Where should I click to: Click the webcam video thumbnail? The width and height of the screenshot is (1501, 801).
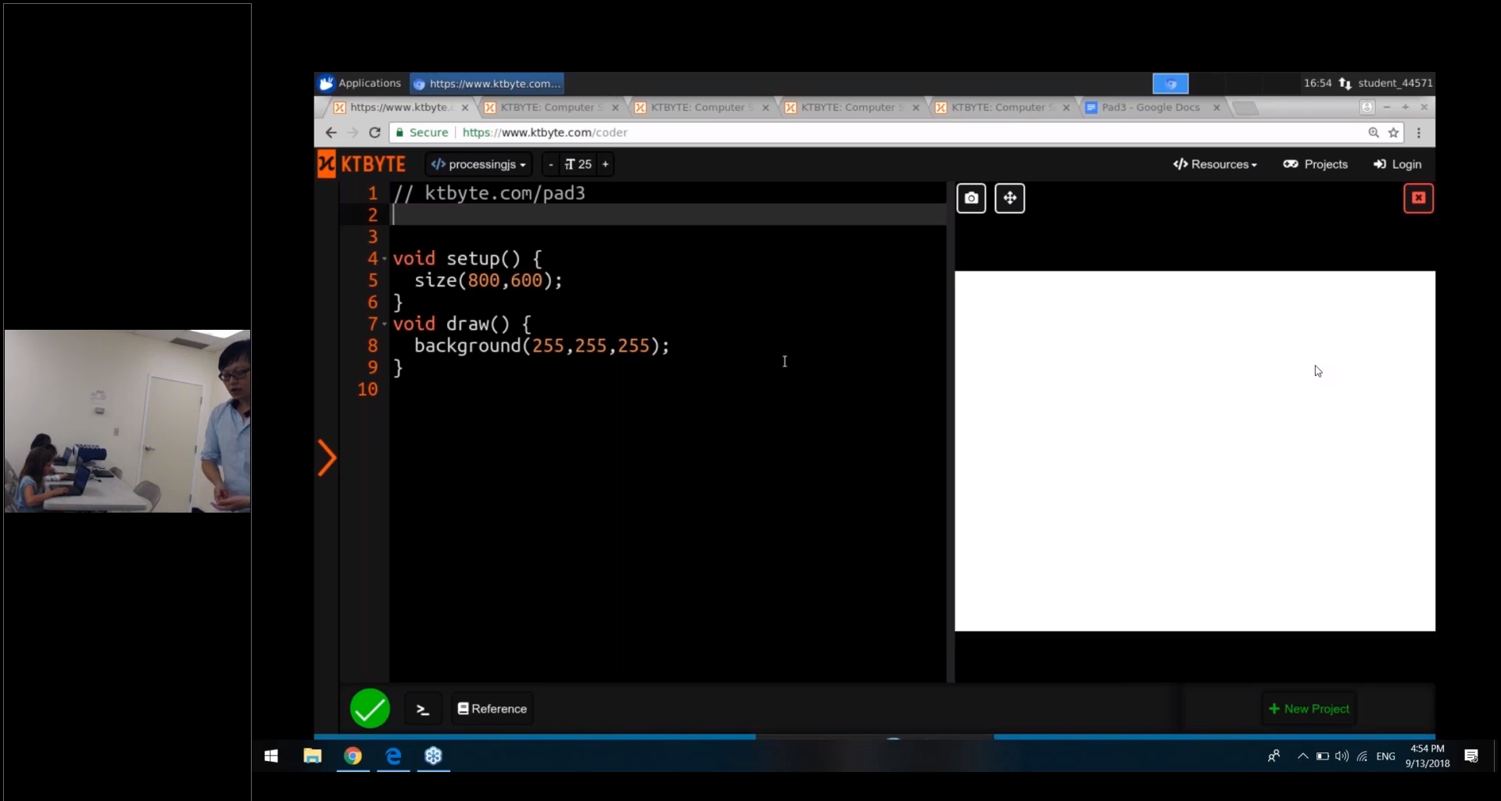coord(127,421)
